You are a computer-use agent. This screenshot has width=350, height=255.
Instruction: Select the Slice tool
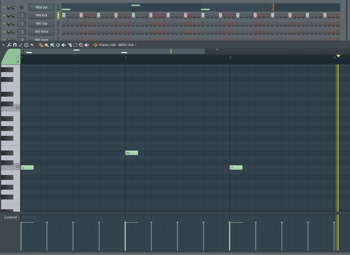coord(69,45)
